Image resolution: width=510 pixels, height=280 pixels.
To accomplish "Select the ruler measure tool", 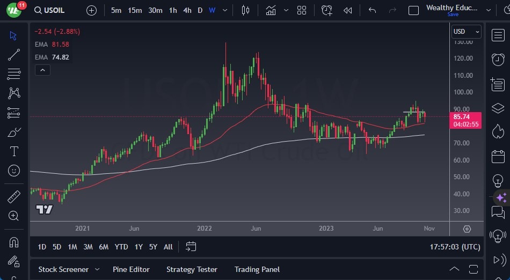I will pyautogui.click(x=14, y=197).
